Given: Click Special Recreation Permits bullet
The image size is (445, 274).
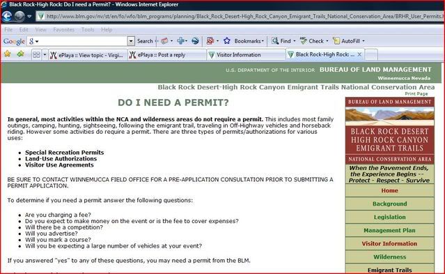Looking at the screenshot, I should (65, 153).
